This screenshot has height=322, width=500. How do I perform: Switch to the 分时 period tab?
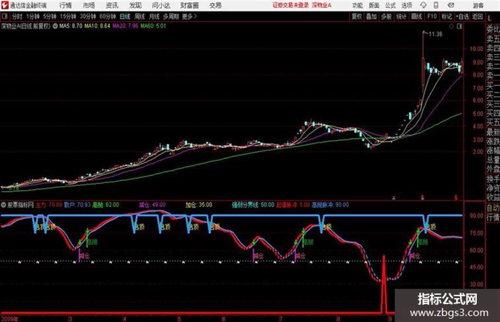(x=17, y=16)
